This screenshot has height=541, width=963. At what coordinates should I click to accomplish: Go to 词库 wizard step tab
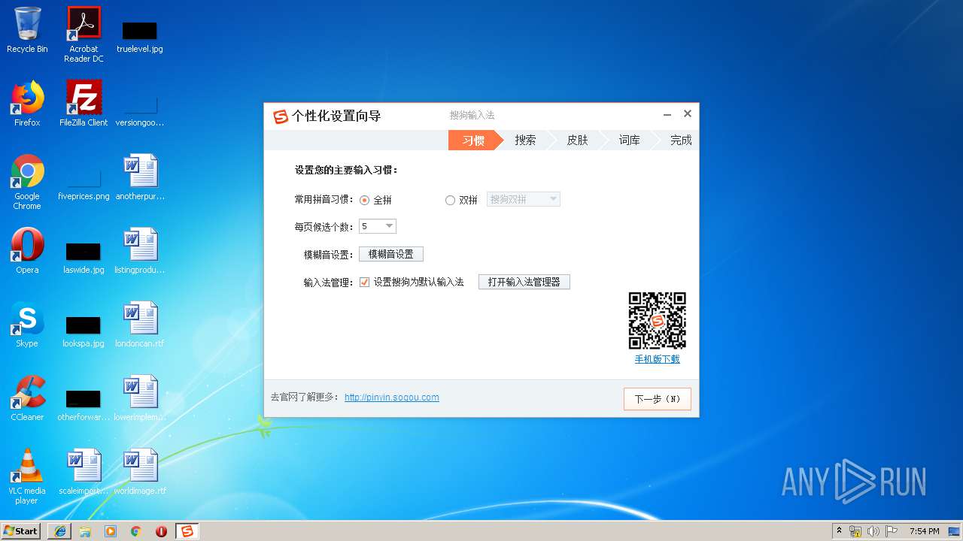(629, 141)
